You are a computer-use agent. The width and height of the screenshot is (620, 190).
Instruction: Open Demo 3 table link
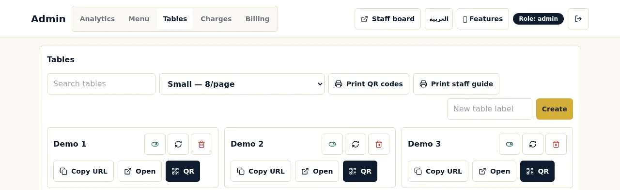tap(494, 171)
